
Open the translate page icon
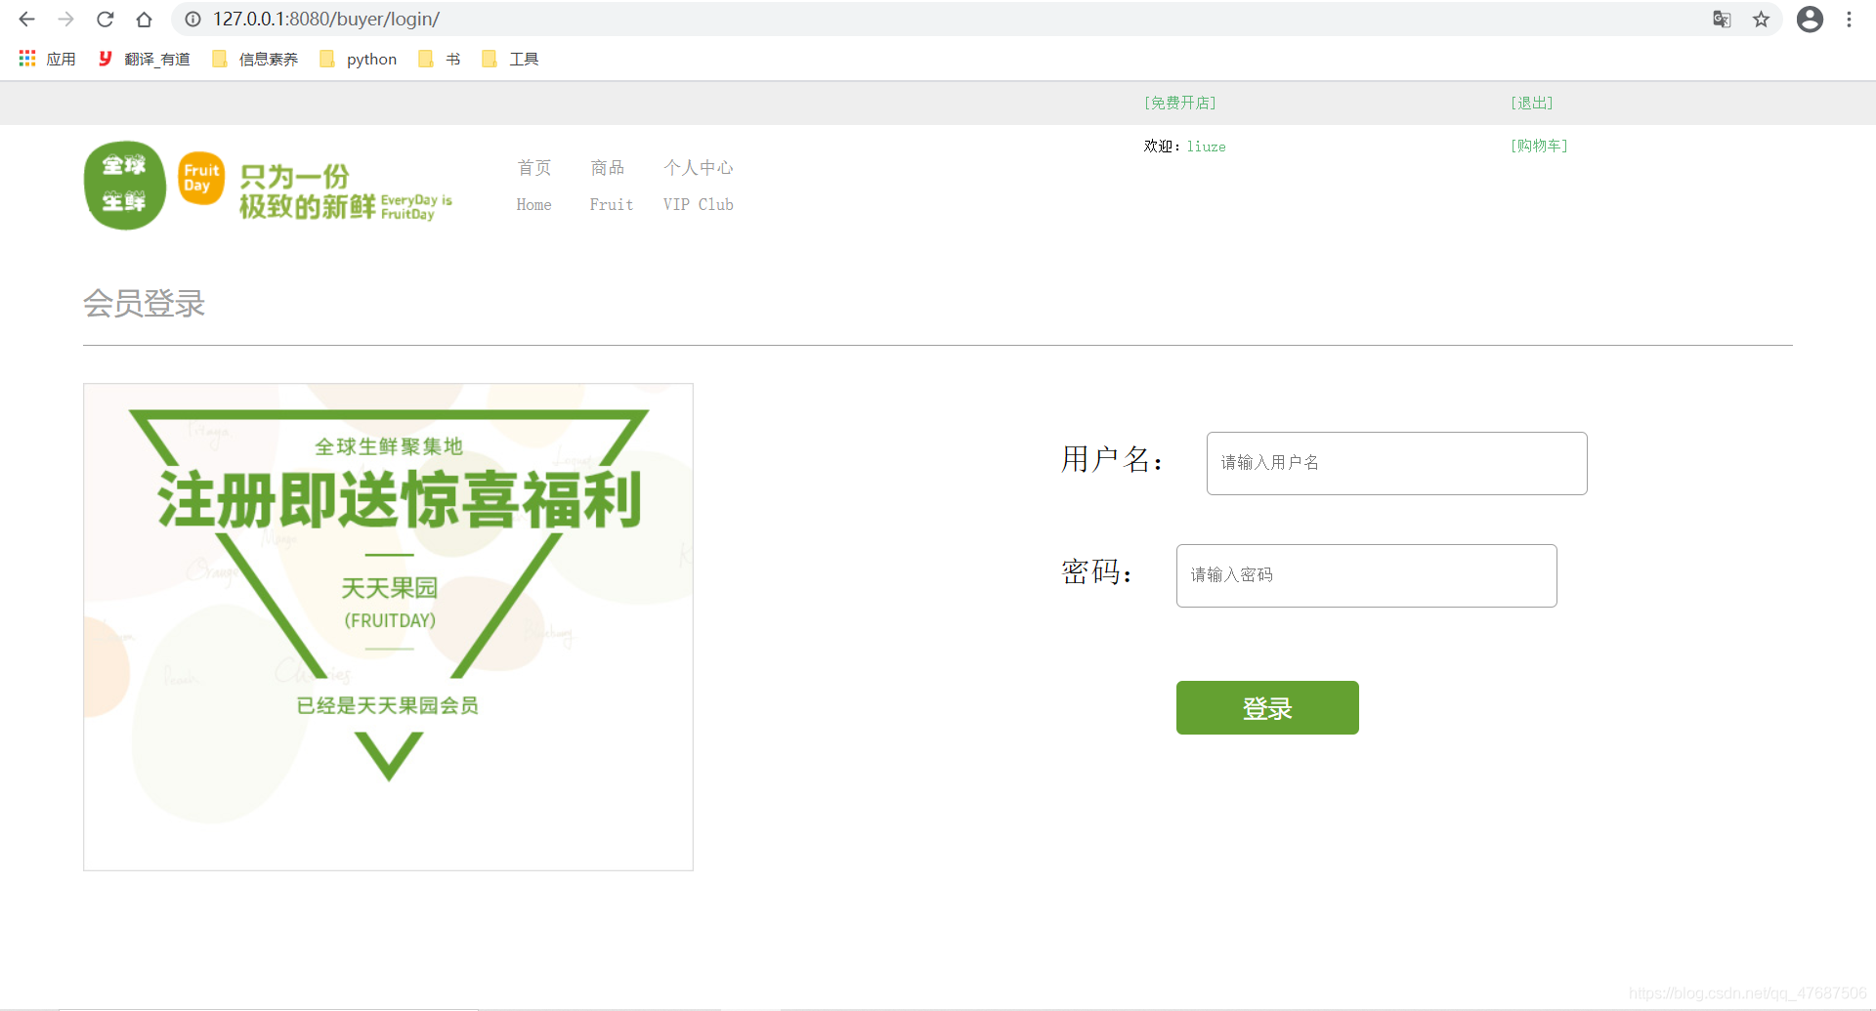coord(1722,20)
